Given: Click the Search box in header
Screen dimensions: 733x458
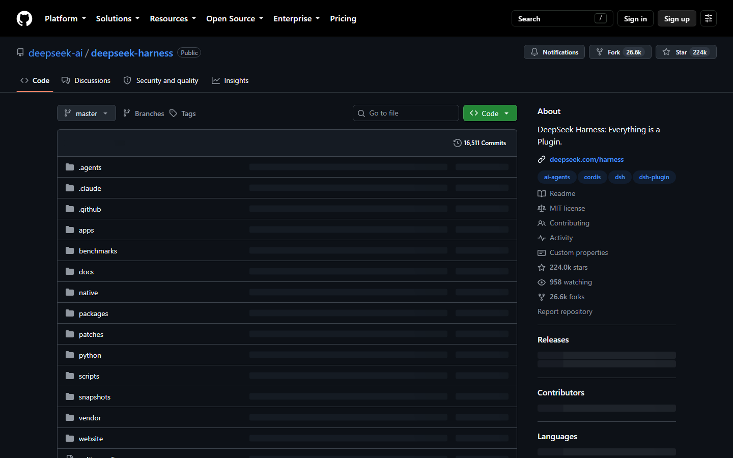Looking at the screenshot, I should click(x=562, y=19).
